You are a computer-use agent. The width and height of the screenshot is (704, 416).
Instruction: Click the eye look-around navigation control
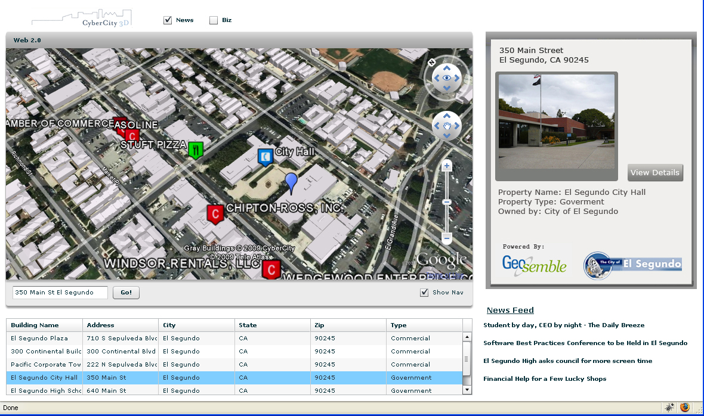(446, 78)
